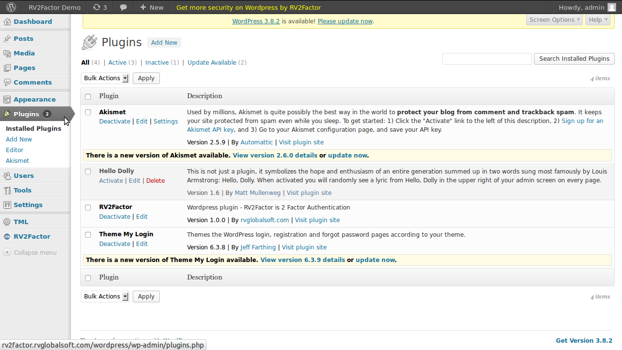Viewport: 622px width, 350px height.
Task: Open the bottom Bulk Actions dropdown
Action: point(105,296)
